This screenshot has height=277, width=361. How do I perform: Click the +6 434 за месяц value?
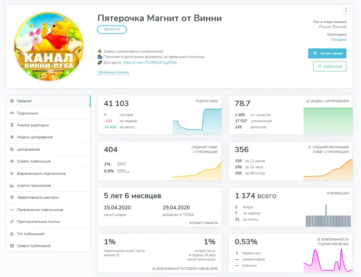(110, 127)
